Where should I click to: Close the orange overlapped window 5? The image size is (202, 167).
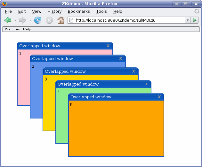(159, 97)
